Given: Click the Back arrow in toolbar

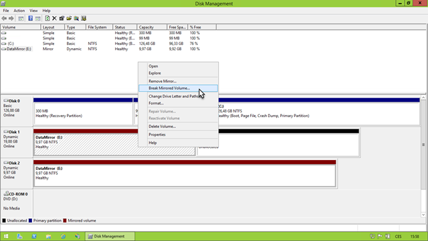Looking at the screenshot, I should pos(4,18).
